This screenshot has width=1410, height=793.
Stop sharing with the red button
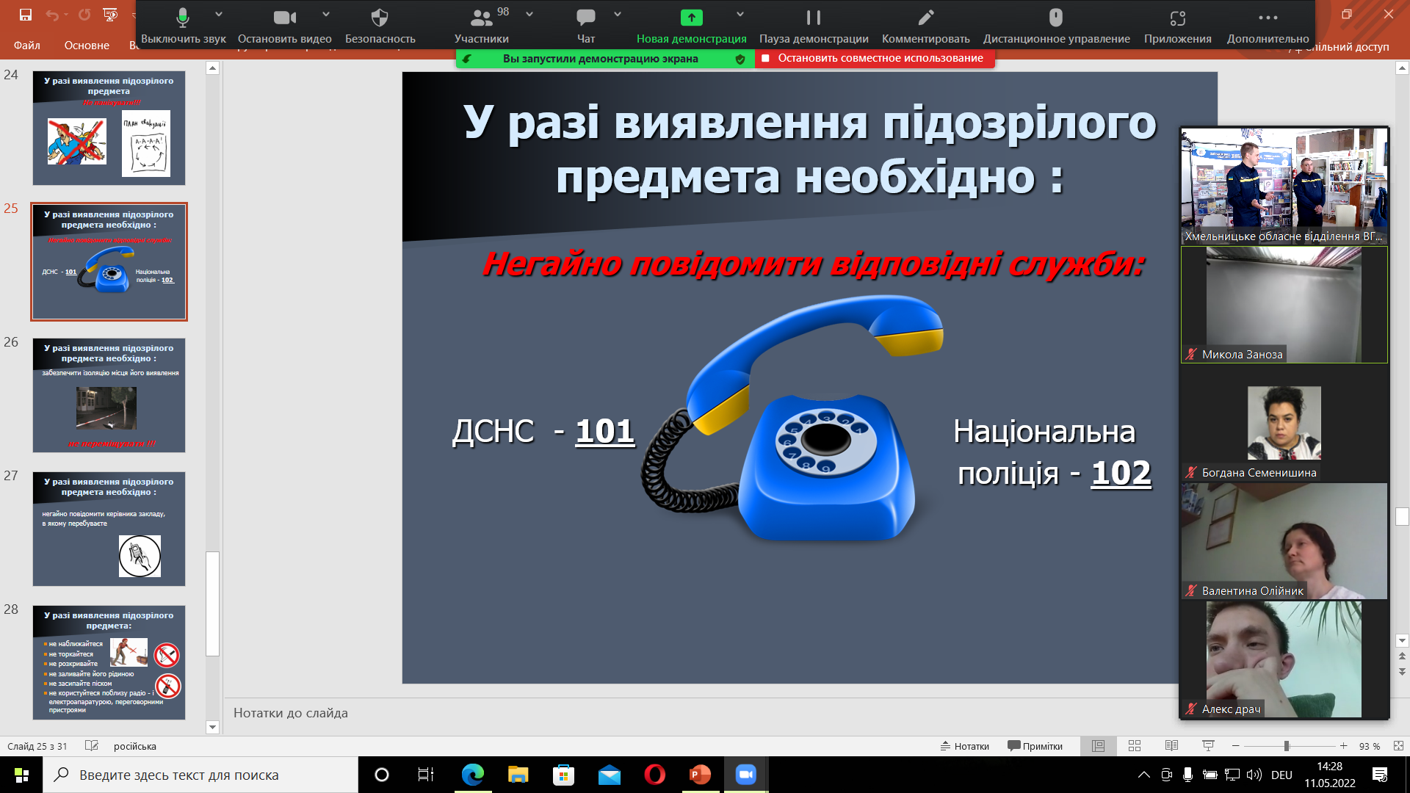coord(874,59)
